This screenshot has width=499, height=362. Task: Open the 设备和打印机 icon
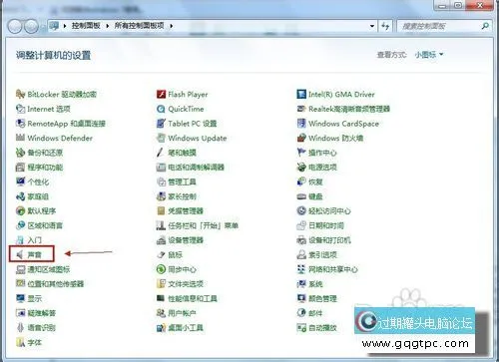tap(301, 240)
